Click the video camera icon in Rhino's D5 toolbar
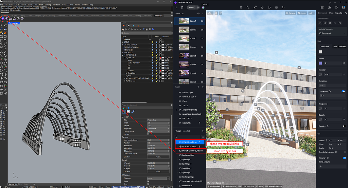 tap(11, 19)
